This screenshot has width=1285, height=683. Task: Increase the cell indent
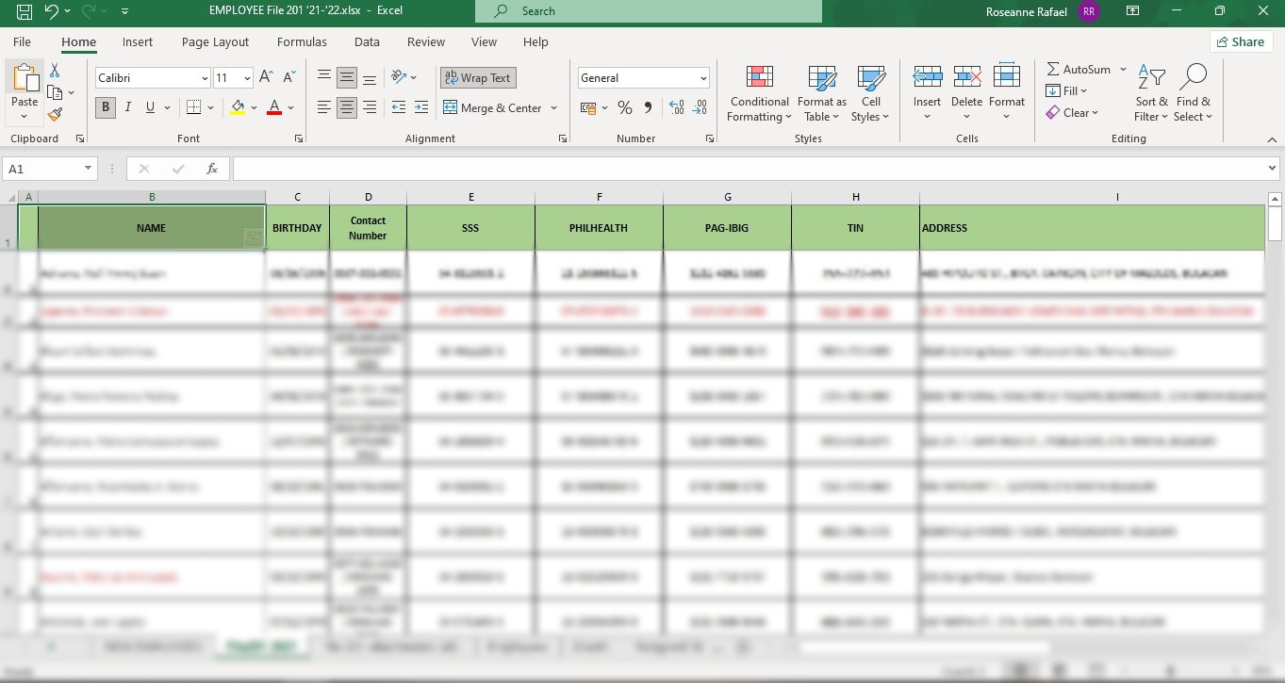point(421,107)
